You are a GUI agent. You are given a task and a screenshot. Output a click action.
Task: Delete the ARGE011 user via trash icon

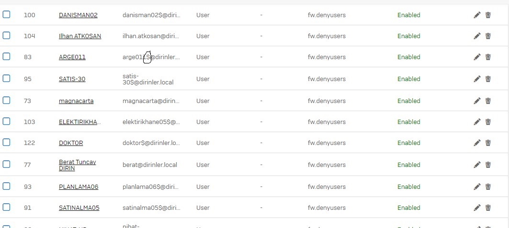pyautogui.click(x=488, y=57)
